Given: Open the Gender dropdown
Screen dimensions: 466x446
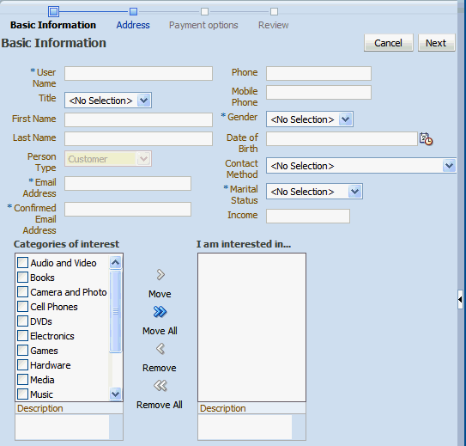Looking at the screenshot, I should [310, 119].
